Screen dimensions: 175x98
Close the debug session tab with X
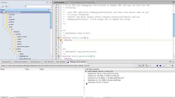coord(172,66)
